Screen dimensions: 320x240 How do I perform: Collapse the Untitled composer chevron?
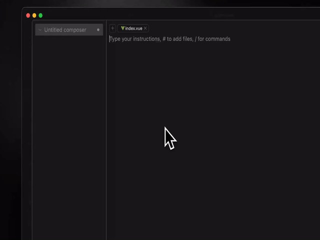point(40,30)
